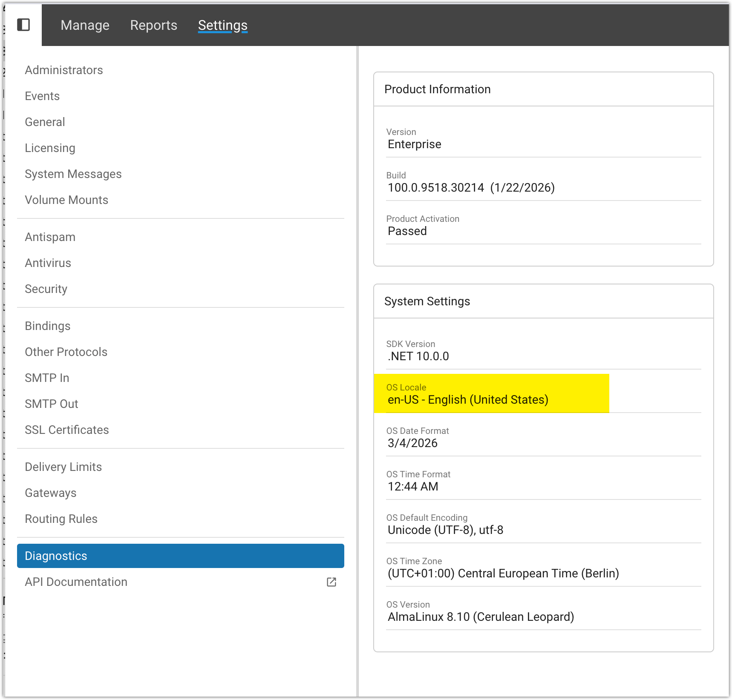
Task: Select Volume Mounts in sidebar
Action: [66, 200]
